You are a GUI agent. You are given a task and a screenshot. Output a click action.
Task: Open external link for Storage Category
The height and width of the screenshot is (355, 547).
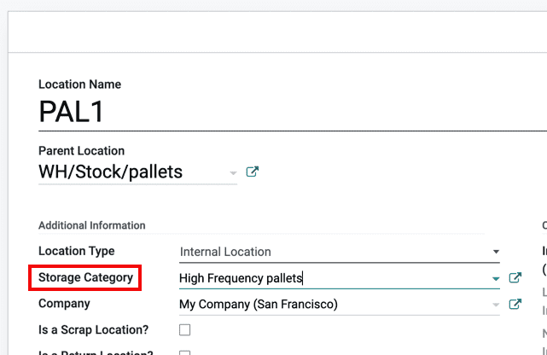(515, 277)
